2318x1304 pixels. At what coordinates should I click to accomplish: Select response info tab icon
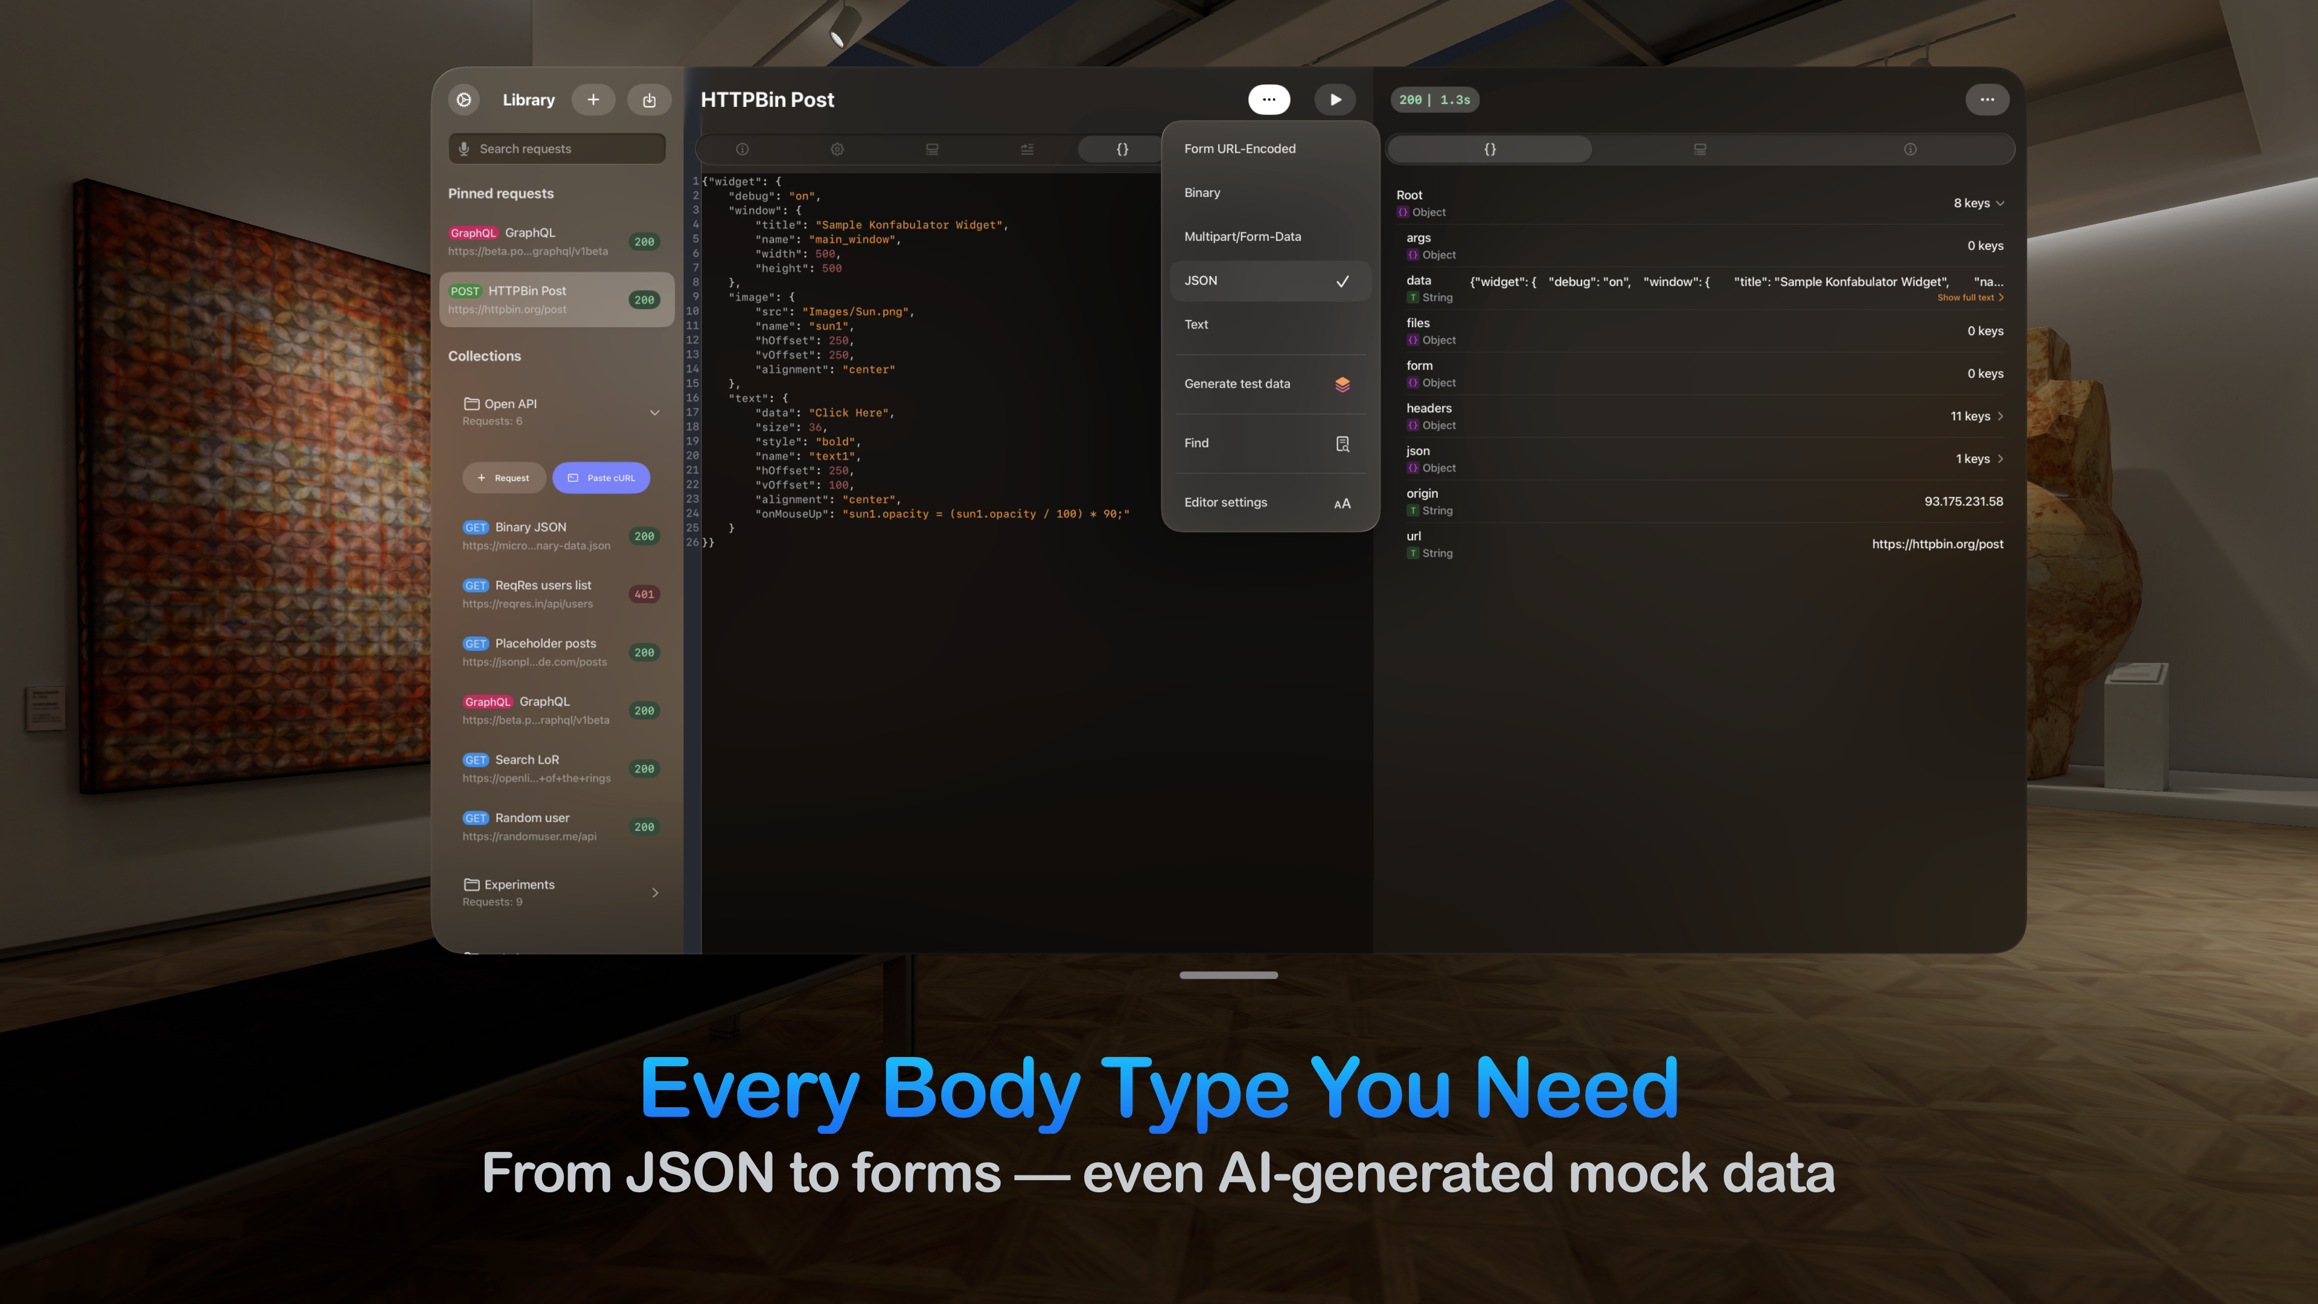click(x=1911, y=149)
